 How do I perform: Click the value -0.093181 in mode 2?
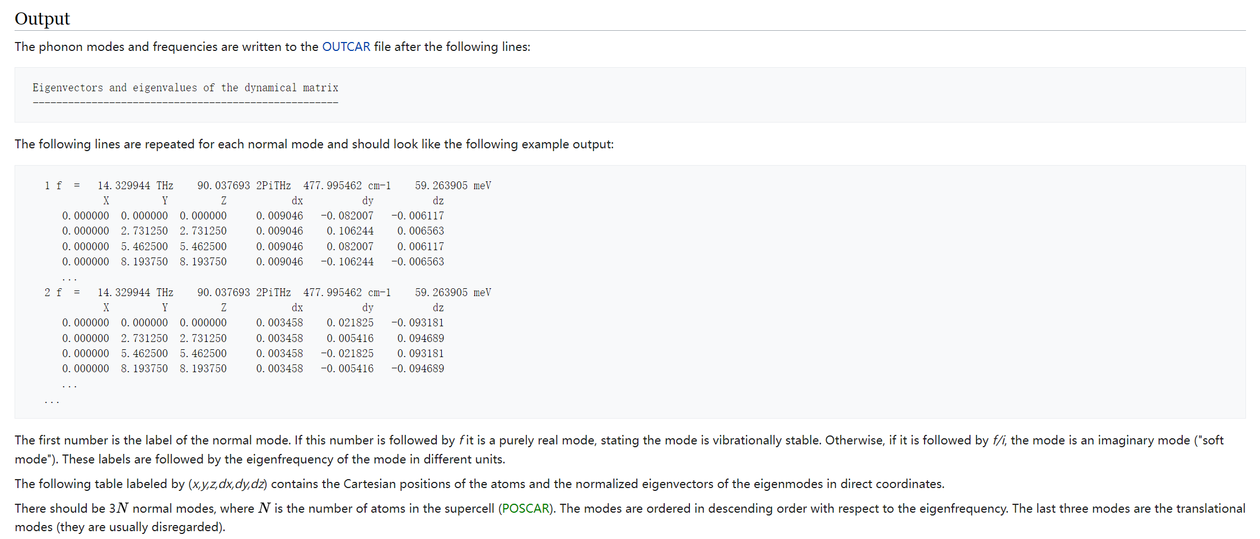(417, 322)
